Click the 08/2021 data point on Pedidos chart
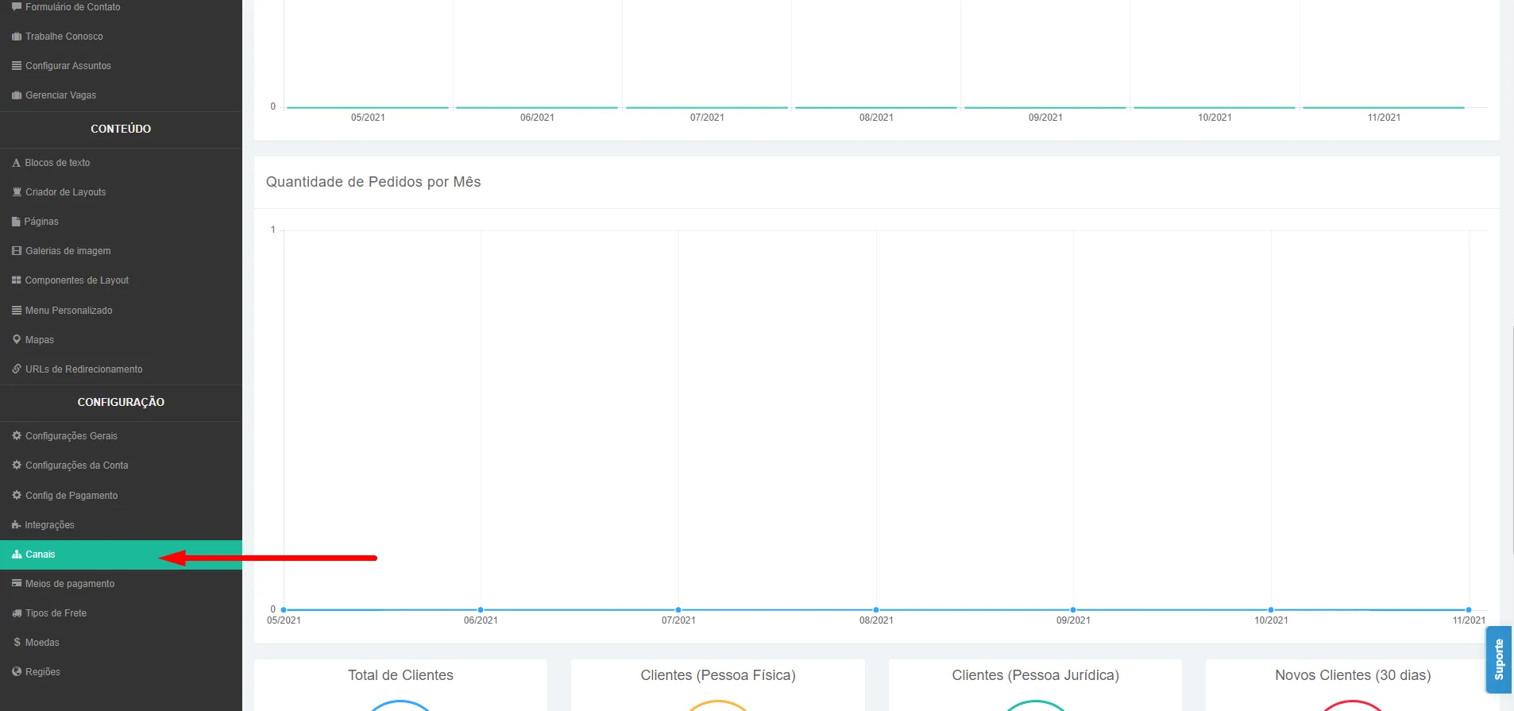1514x711 pixels. coord(876,610)
